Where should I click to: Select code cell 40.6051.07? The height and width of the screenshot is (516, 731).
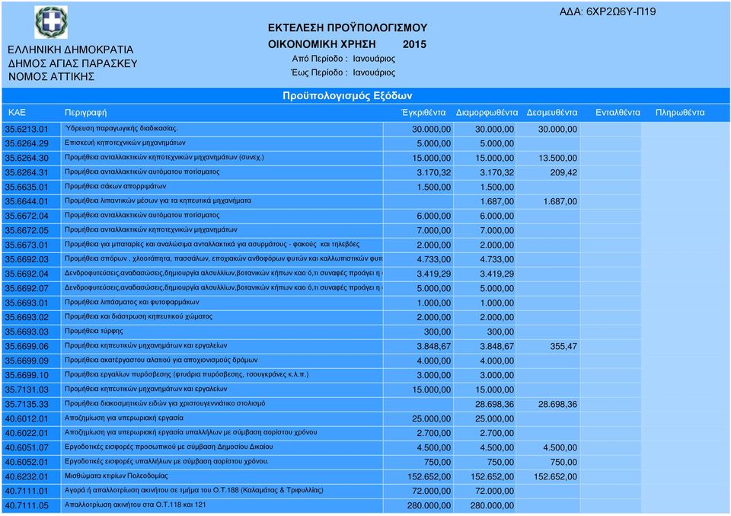31,447
